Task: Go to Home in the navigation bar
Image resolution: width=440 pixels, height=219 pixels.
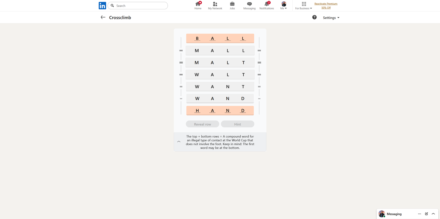Action: (x=198, y=5)
